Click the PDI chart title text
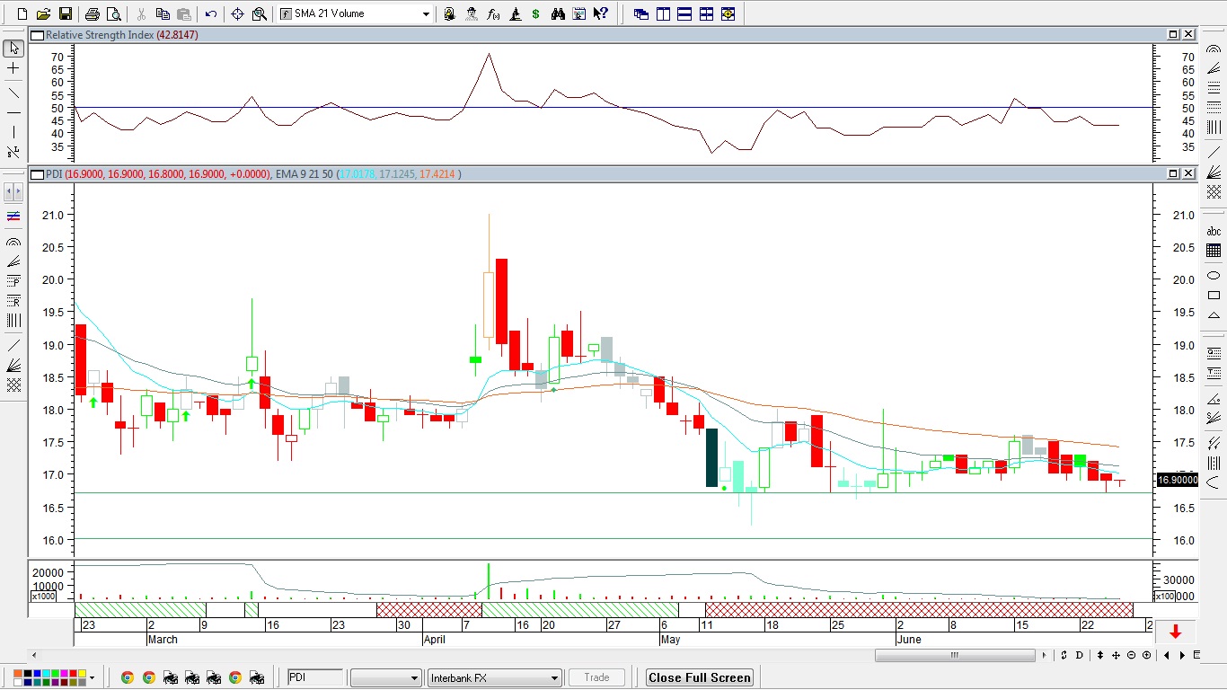Viewport: 1227px width, 690px height. pos(53,174)
